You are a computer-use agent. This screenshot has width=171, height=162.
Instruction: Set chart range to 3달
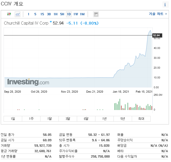point(68,119)
